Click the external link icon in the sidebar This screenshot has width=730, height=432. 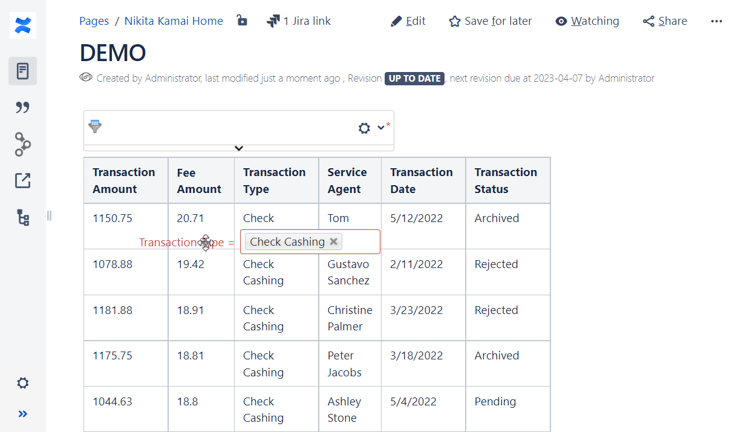point(22,180)
